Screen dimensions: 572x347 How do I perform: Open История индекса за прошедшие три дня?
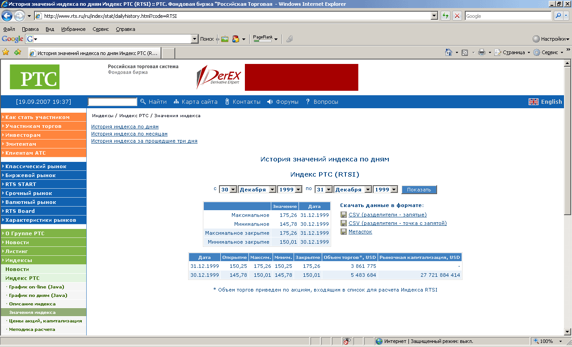(144, 141)
